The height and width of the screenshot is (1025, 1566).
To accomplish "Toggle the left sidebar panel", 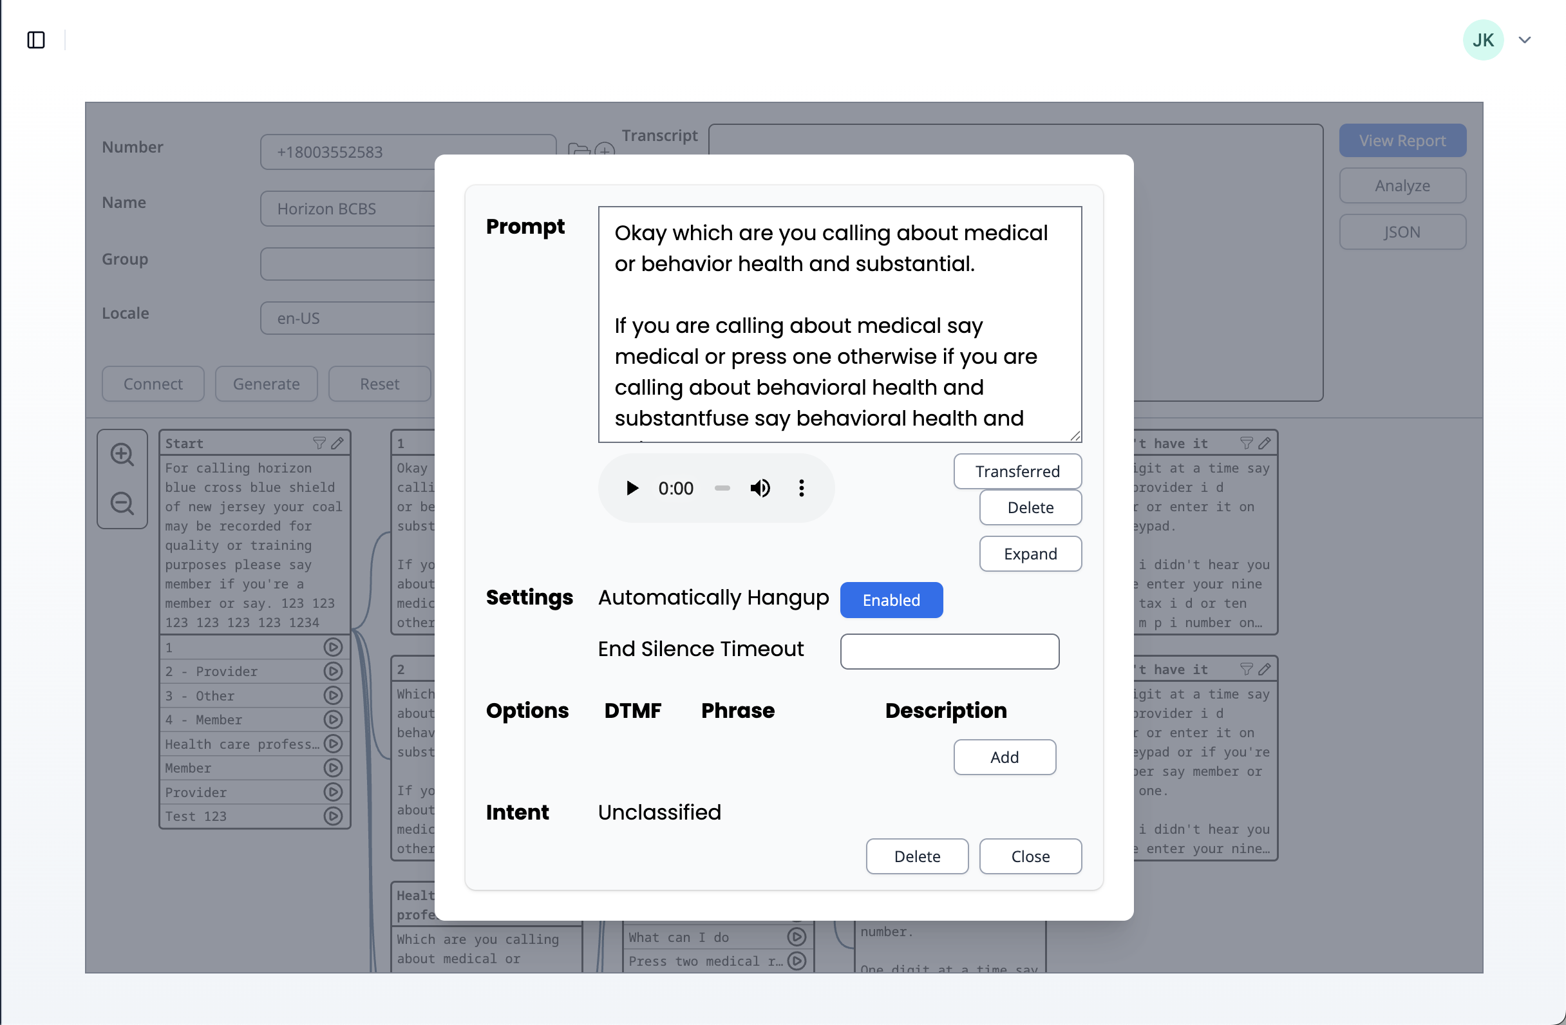I will click(x=36, y=39).
